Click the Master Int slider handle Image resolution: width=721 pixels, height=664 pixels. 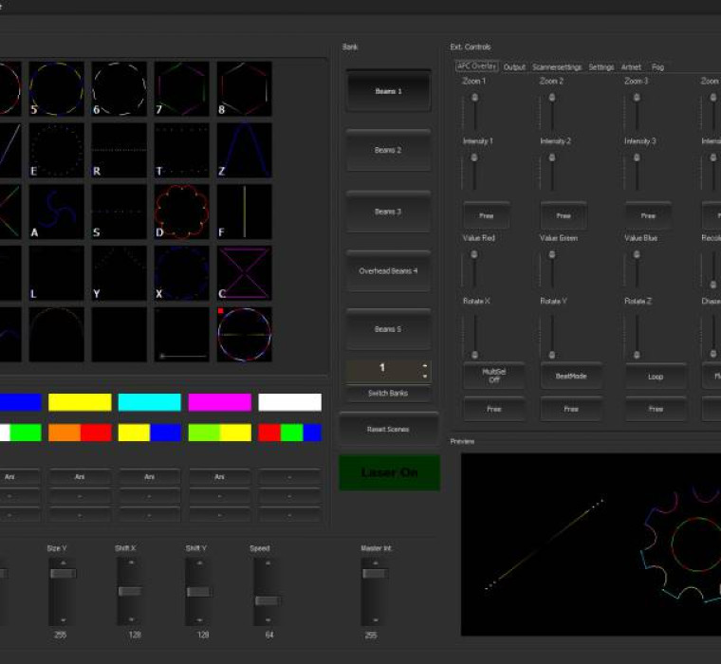pyautogui.click(x=374, y=573)
